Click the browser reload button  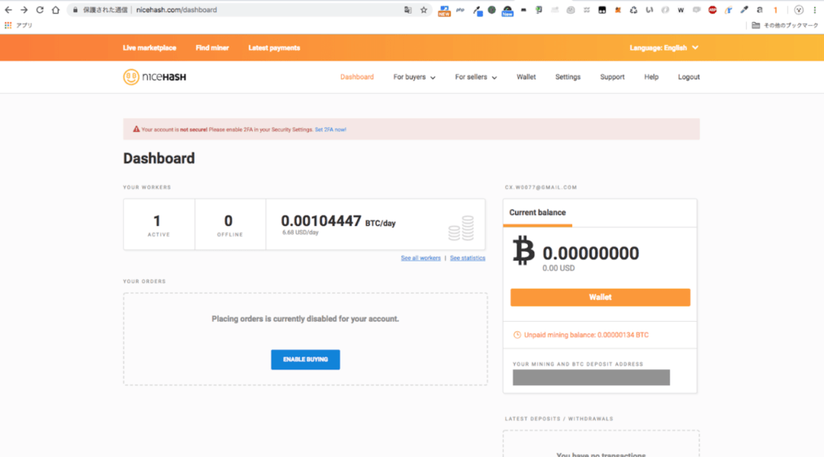[x=39, y=10]
